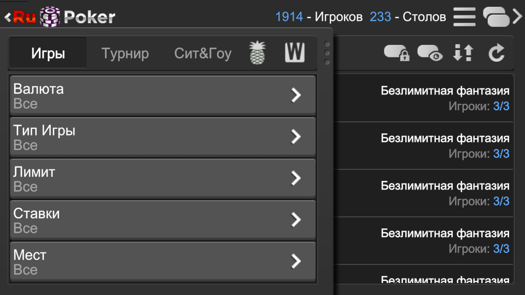Open the Мест filter options
This screenshot has height=295, width=525.
click(163, 261)
